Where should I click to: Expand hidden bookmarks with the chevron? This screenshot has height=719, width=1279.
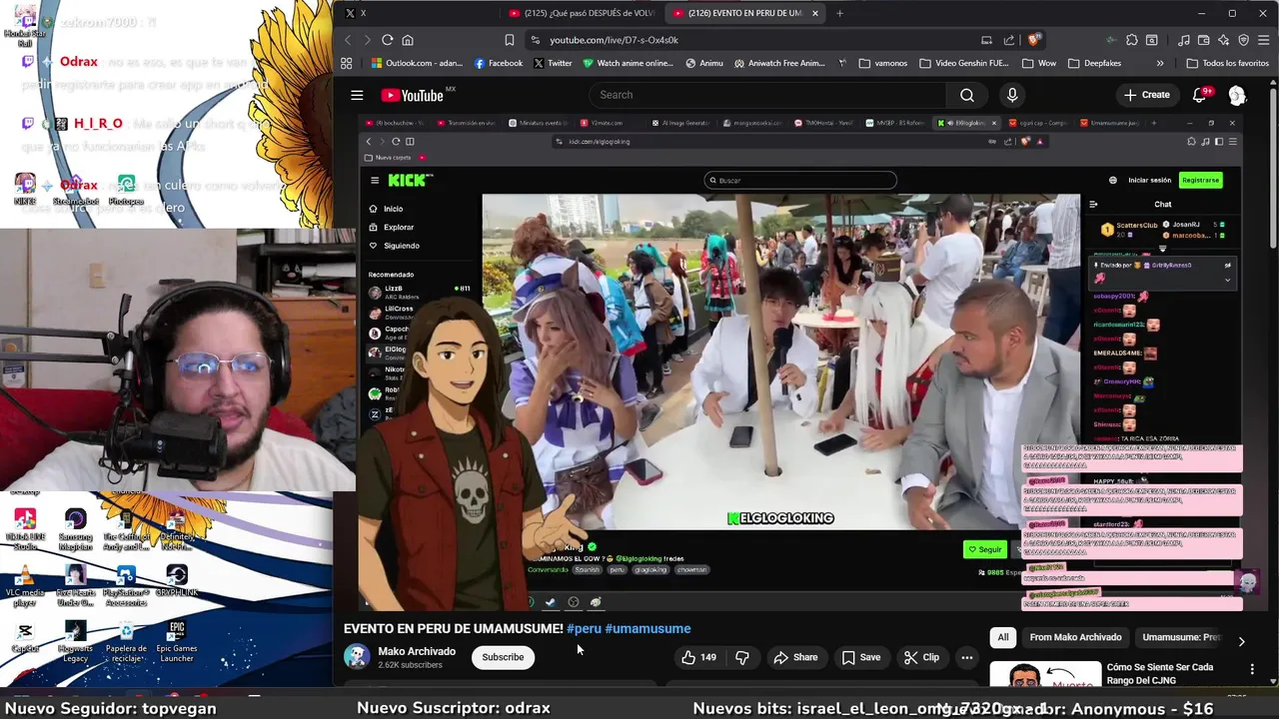1160,63
